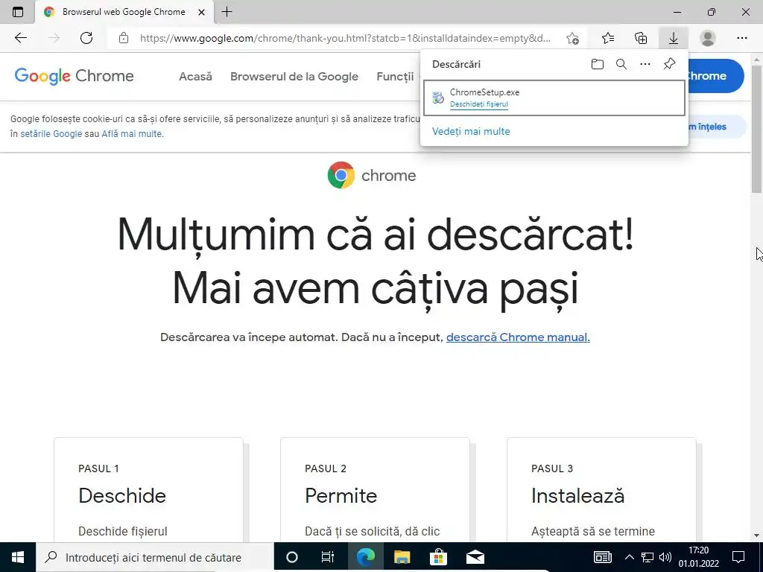The height and width of the screenshot is (572, 763).
Task: Click the Descărcări panel title
Action: pyautogui.click(x=457, y=64)
